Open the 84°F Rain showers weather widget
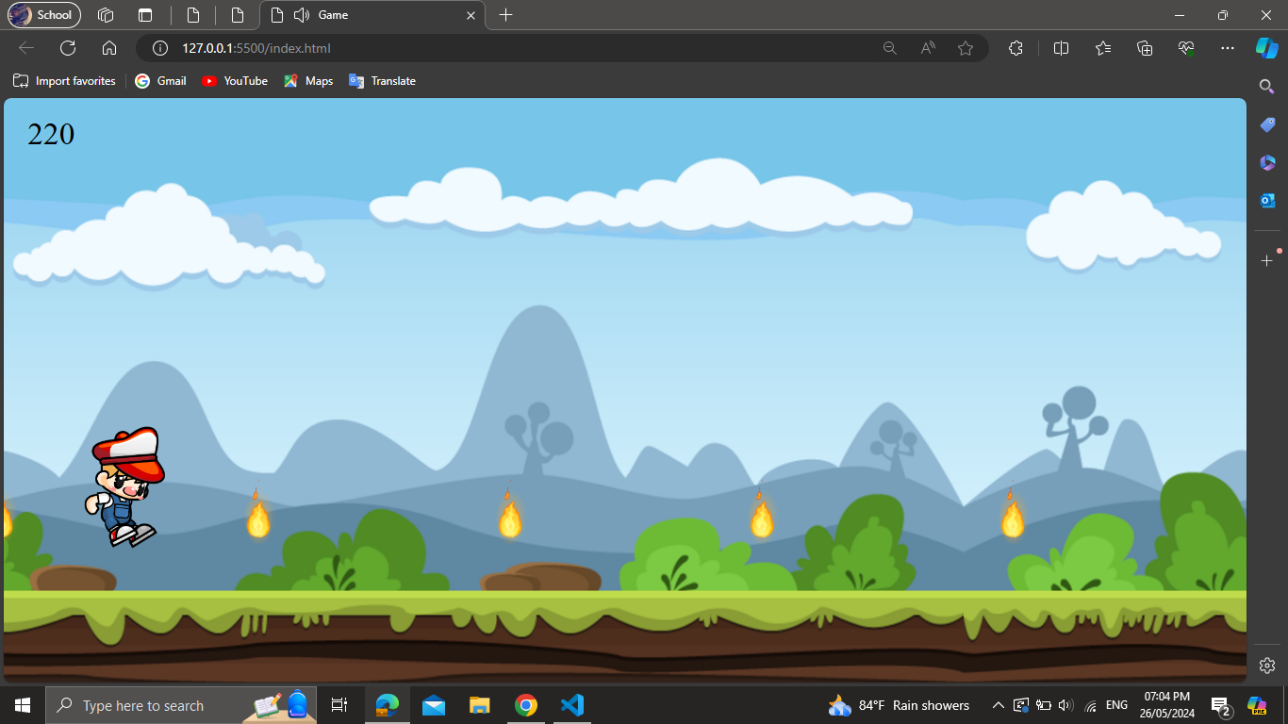Image resolution: width=1288 pixels, height=724 pixels. click(x=899, y=705)
